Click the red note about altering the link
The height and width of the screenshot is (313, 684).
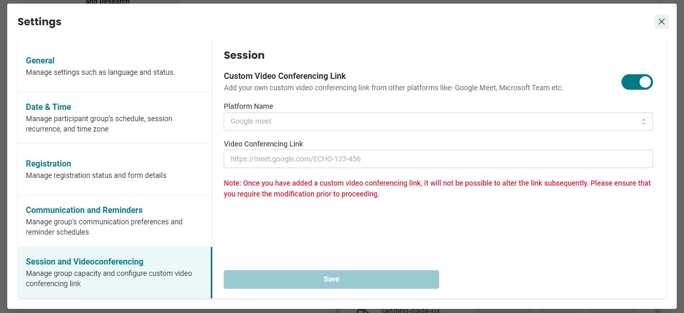point(437,189)
